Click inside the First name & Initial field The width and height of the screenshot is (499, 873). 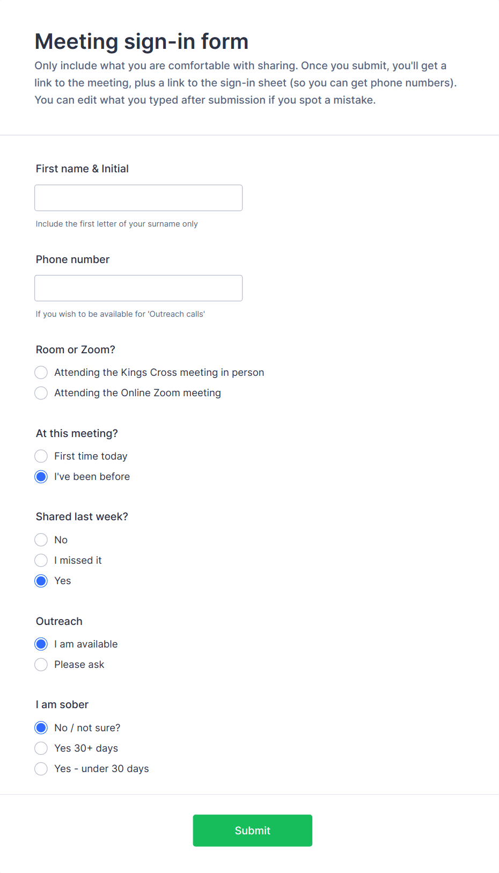pos(138,198)
